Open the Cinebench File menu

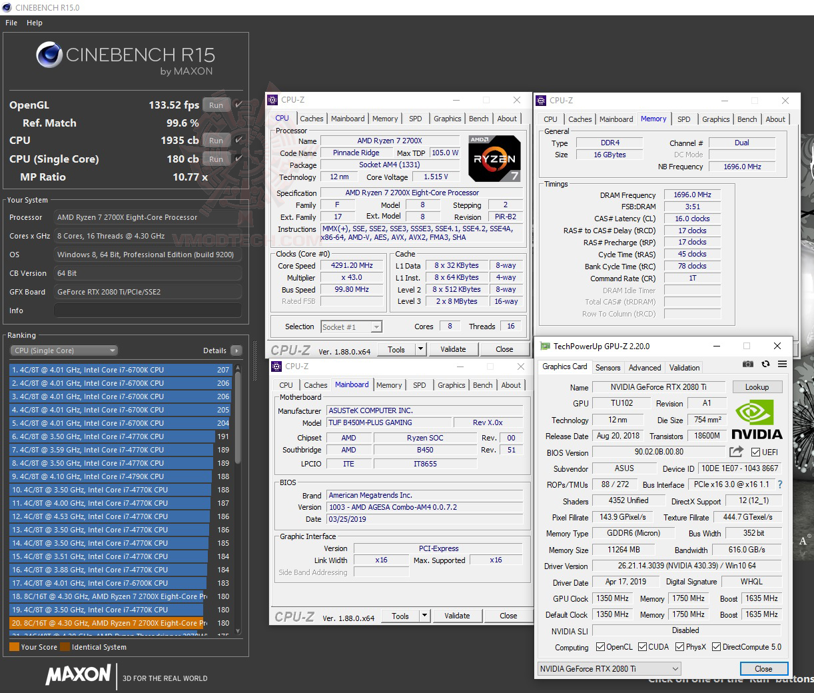pyautogui.click(x=11, y=23)
